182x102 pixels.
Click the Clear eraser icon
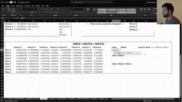coord(153,13)
